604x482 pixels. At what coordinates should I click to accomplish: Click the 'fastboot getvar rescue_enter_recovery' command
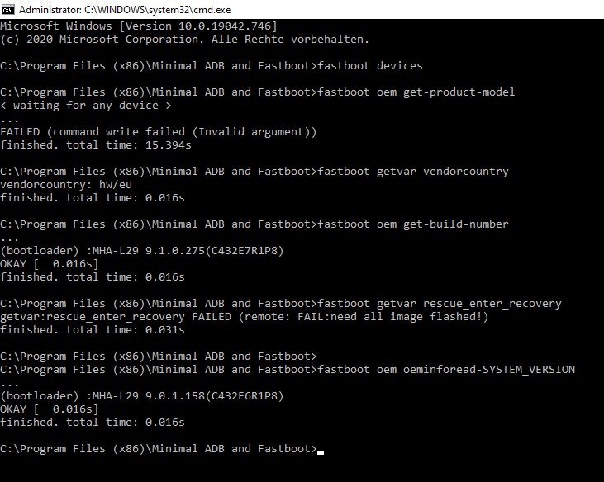(440, 304)
